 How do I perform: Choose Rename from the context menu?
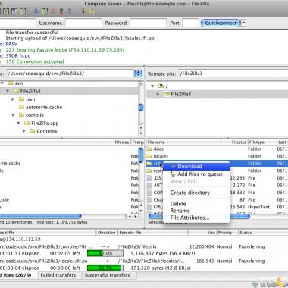[x=196, y=211]
